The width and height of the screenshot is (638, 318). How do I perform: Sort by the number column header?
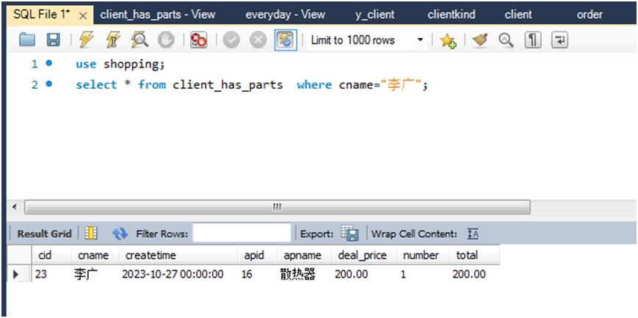click(423, 256)
